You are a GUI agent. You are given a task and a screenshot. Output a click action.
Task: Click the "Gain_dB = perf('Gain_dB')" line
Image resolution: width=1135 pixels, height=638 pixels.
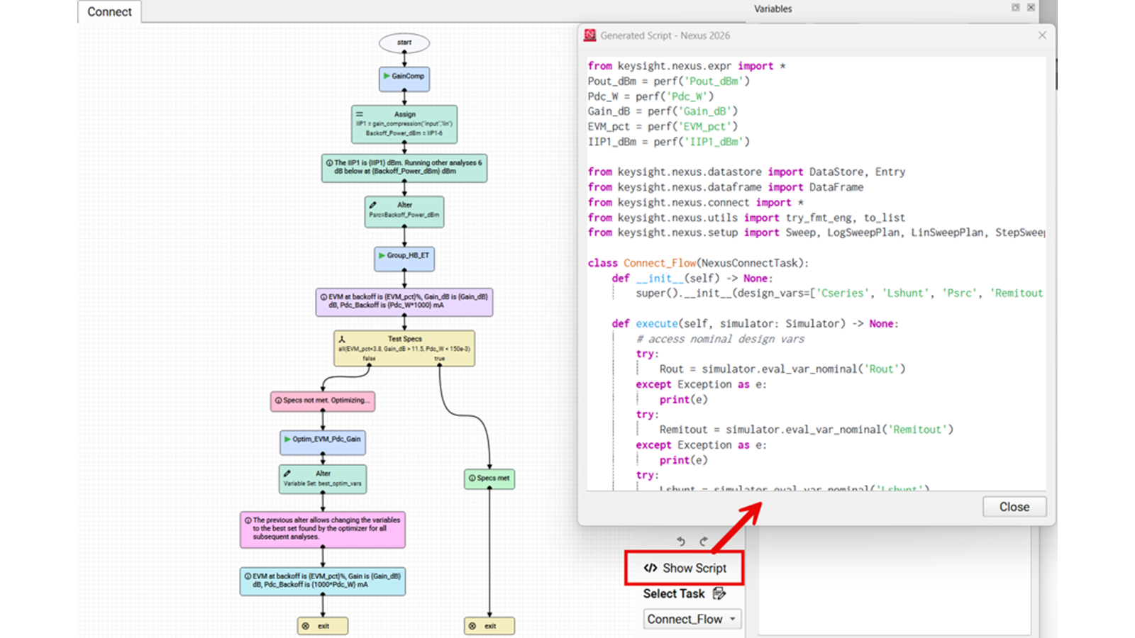click(x=663, y=111)
